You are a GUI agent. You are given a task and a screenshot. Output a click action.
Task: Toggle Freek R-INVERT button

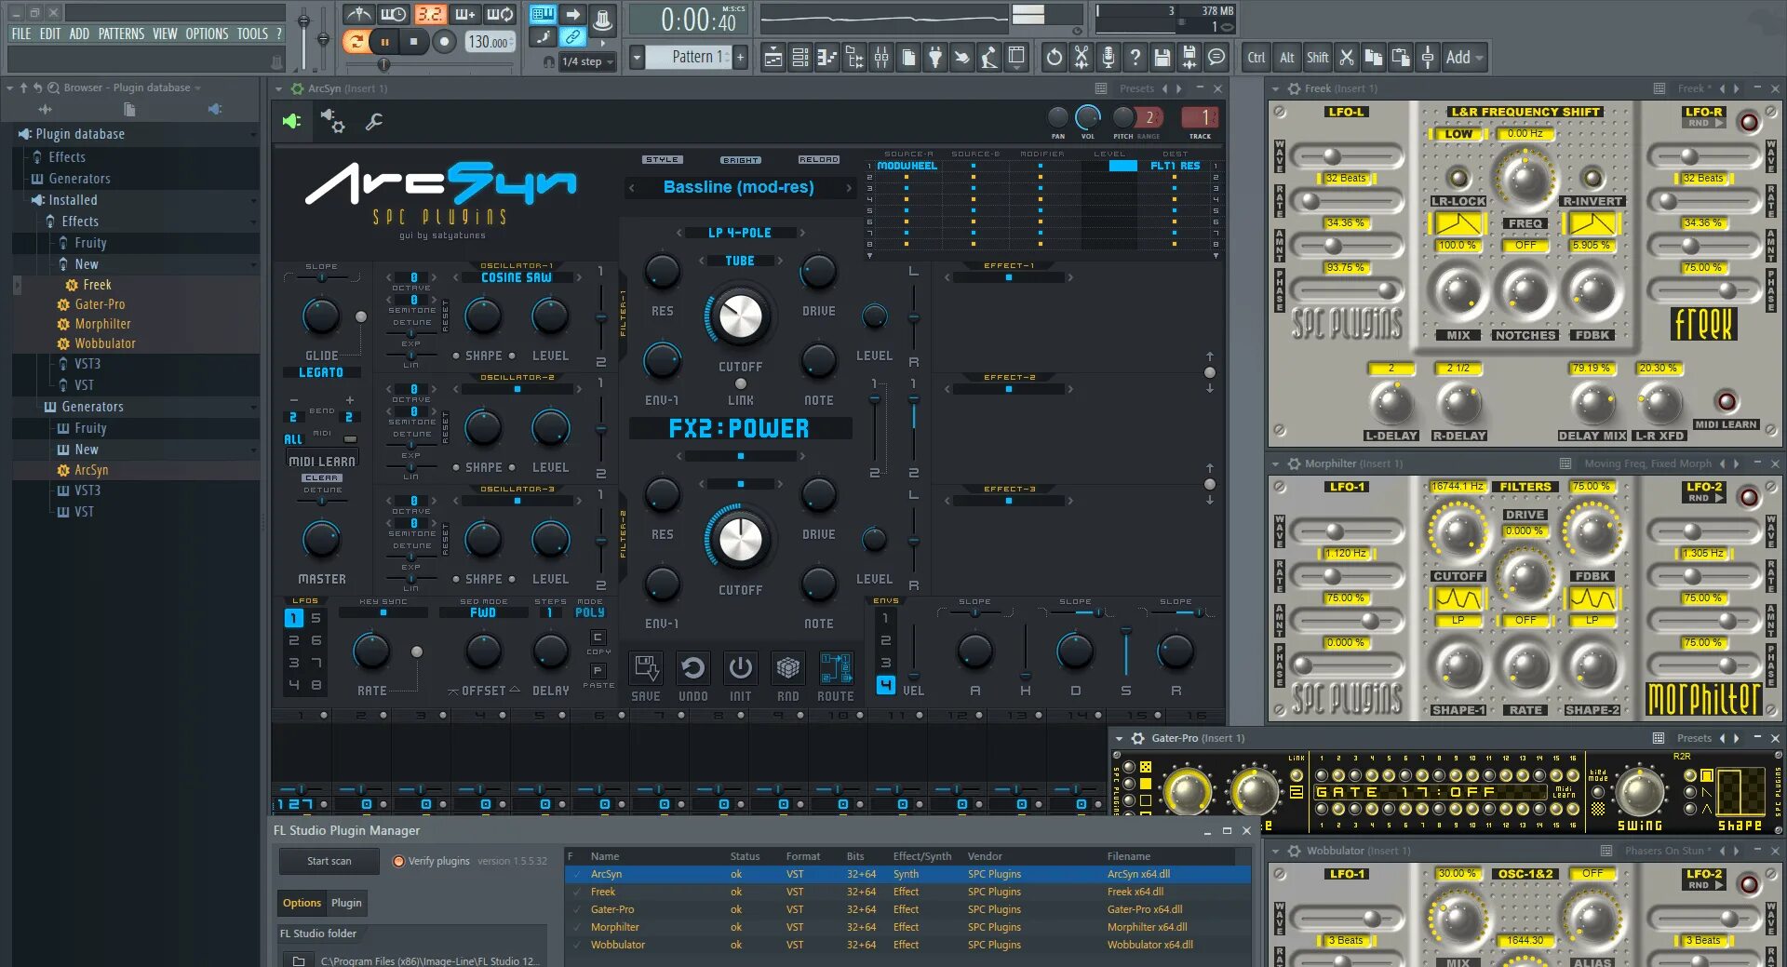(1592, 178)
